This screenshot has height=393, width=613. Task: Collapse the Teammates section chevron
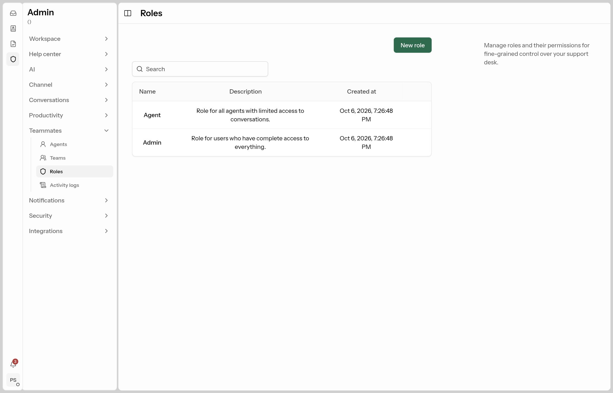pyautogui.click(x=106, y=131)
